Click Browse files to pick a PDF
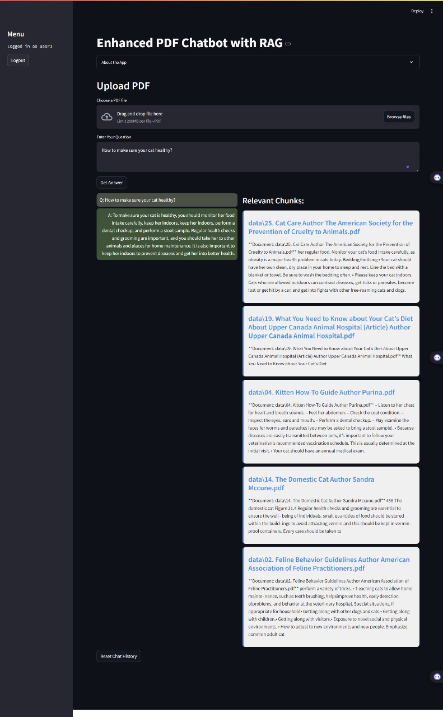Screen dimensions: 443x717 [x=398, y=117]
